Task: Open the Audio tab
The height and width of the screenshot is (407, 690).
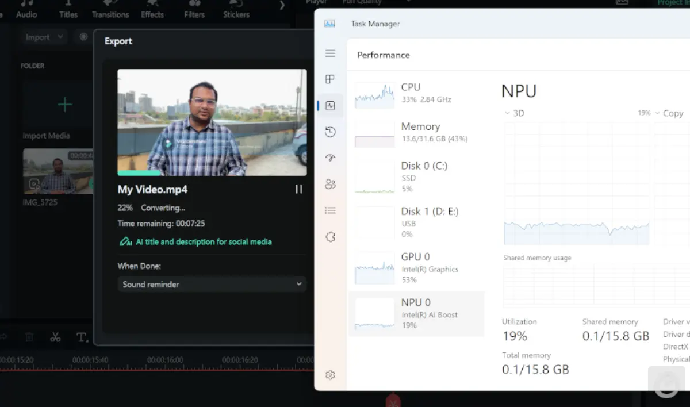Action: point(26,10)
